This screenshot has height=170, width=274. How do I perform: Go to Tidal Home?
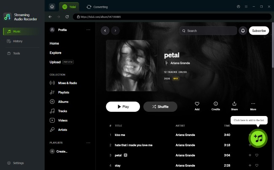pos(54,43)
